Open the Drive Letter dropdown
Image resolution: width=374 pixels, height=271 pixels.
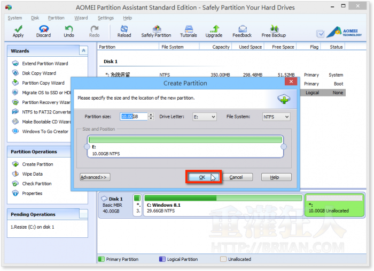[206, 117]
